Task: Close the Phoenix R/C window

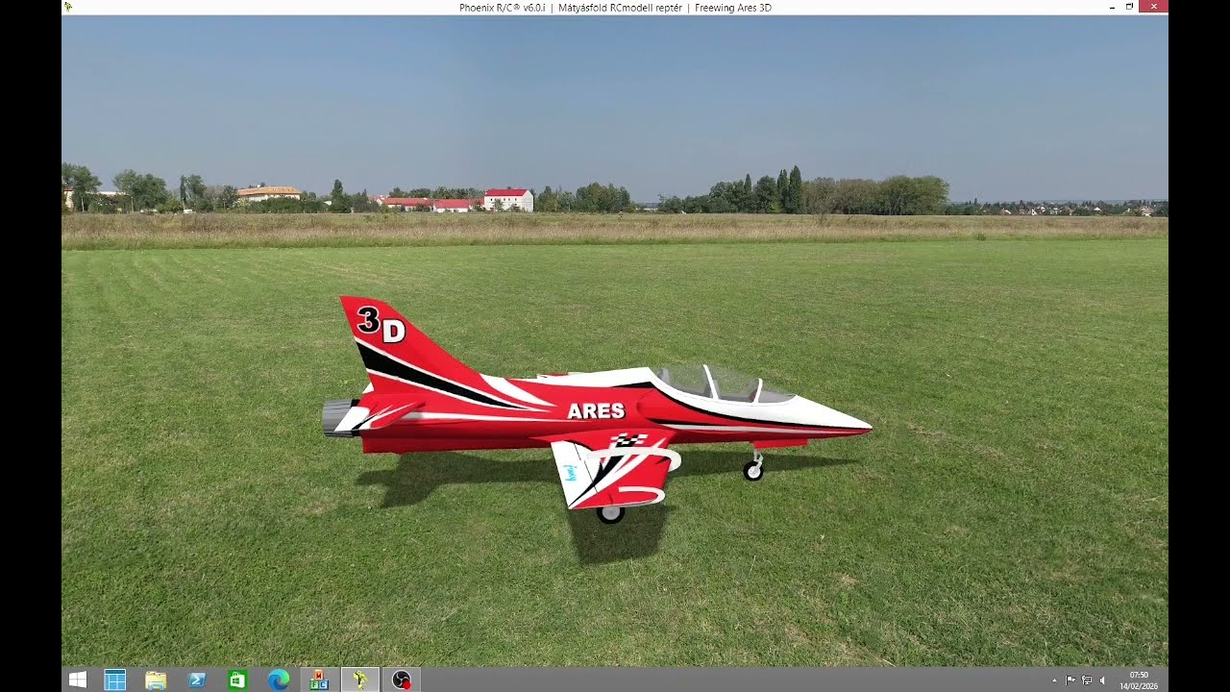Action: [1153, 7]
